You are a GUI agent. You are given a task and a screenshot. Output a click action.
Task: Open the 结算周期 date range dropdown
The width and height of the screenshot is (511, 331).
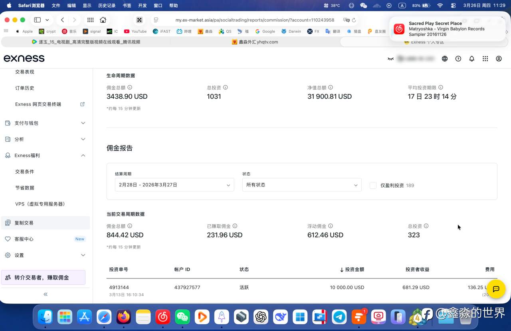click(174, 185)
